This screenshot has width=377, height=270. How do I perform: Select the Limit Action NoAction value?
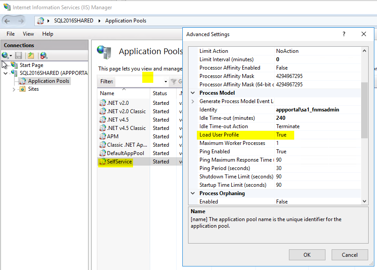click(x=287, y=51)
